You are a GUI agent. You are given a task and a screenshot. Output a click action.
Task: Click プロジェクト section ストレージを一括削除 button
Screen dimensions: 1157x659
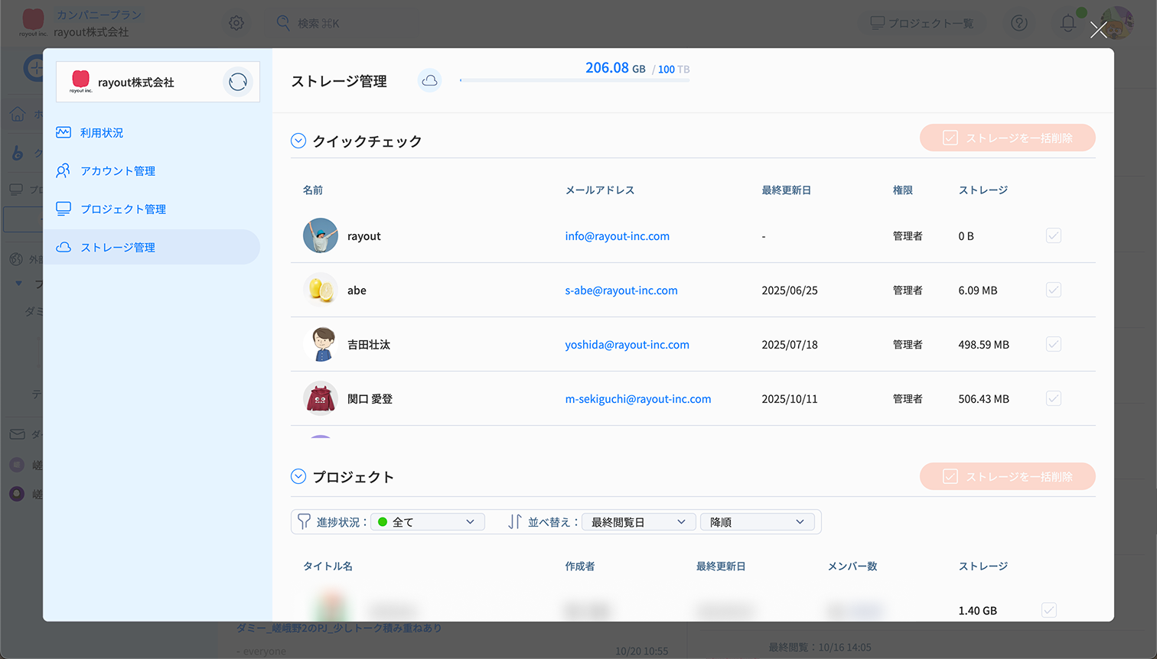tap(1007, 476)
